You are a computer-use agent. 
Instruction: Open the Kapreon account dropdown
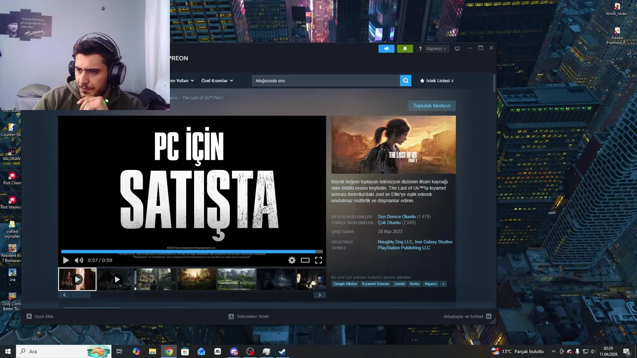pyautogui.click(x=436, y=49)
